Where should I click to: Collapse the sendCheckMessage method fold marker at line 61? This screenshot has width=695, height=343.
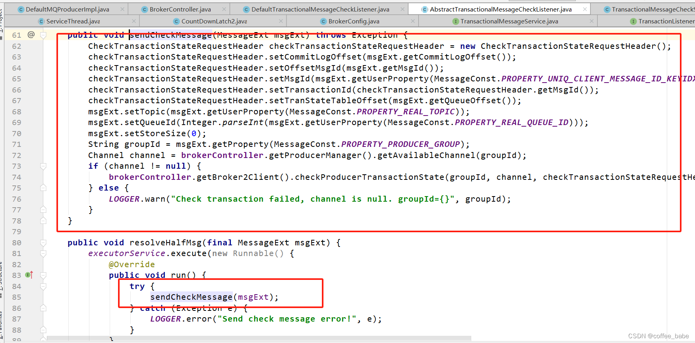(43, 35)
